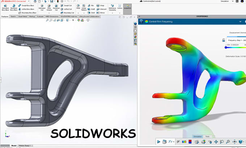246x148 pixels.
Task: Collapse the 3DEXPERIENCE panel arrow
Action: pos(139,16)
